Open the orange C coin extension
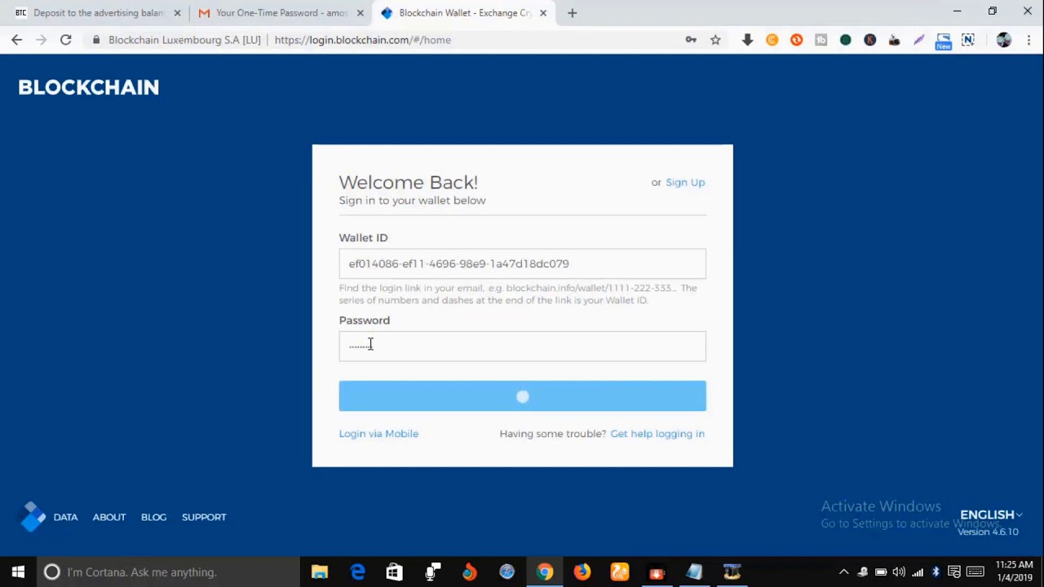 click(x=772, y=39)
